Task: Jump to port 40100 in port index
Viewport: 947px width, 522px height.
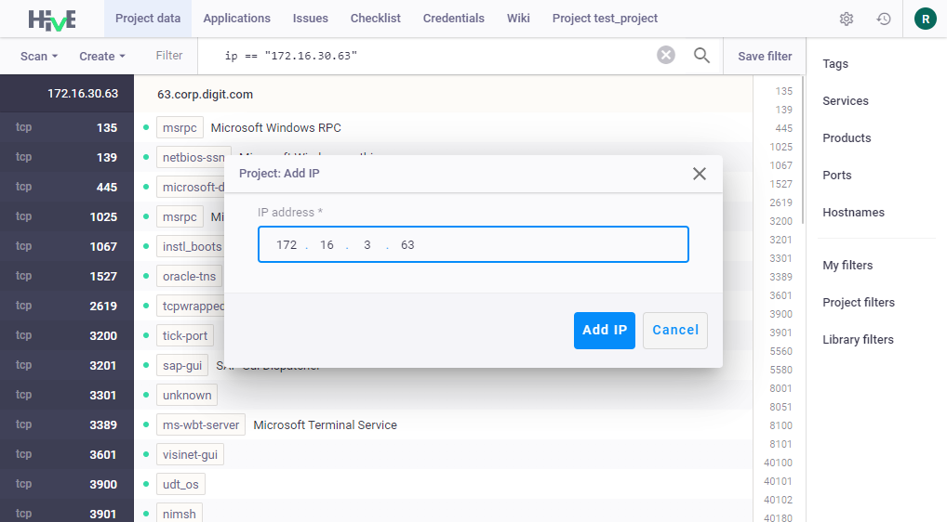Action: coord(778,463)
